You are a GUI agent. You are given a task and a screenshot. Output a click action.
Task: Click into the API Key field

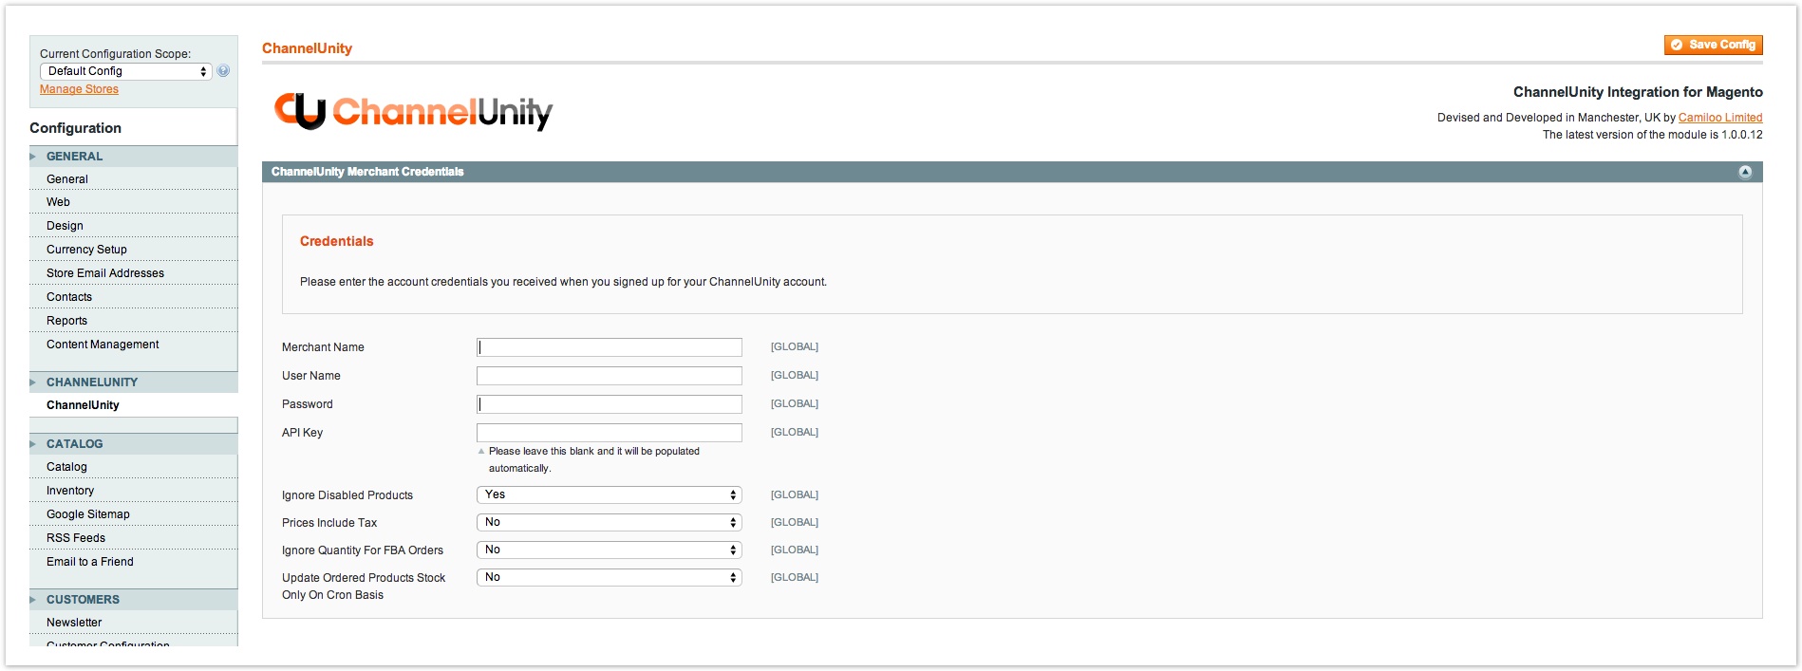point(609,433)
